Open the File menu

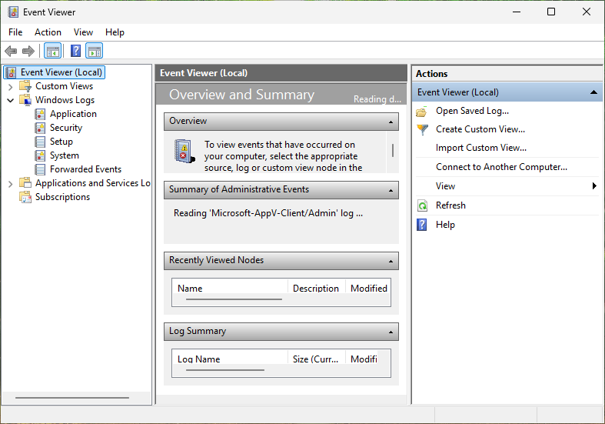(x=15, y=32)
